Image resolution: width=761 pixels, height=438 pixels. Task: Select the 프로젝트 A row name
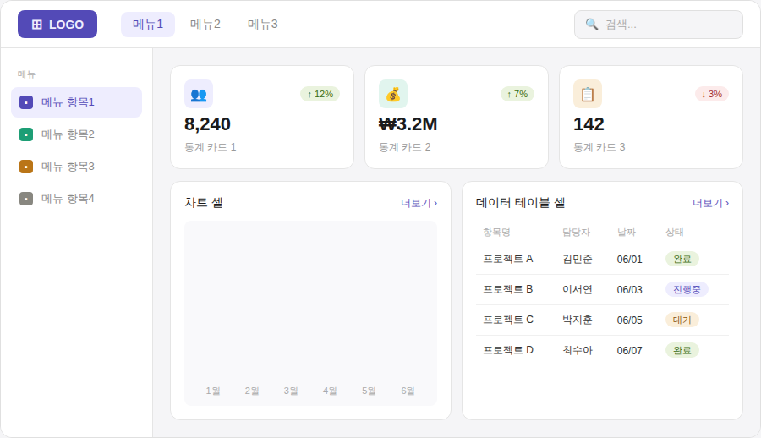coord(507,259)
